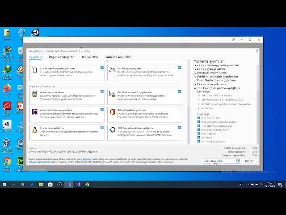
Task: Uncheck Live Share component
Action: [198, 138]
